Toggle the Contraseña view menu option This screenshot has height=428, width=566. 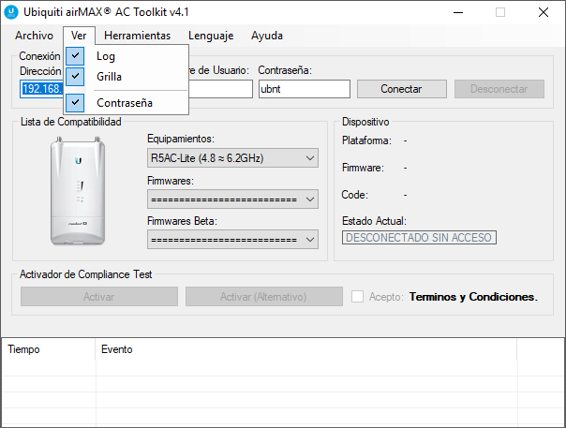(126, 103)
